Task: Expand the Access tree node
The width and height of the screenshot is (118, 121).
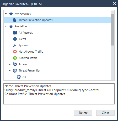Action: tap(10, 64)
